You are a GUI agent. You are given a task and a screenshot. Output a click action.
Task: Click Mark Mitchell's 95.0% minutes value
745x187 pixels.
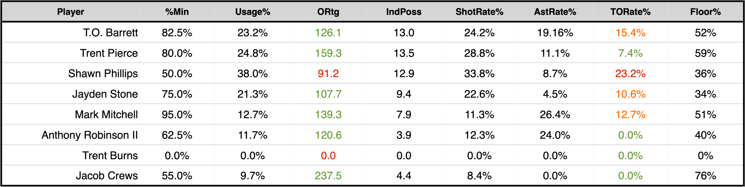coord(177,115)
